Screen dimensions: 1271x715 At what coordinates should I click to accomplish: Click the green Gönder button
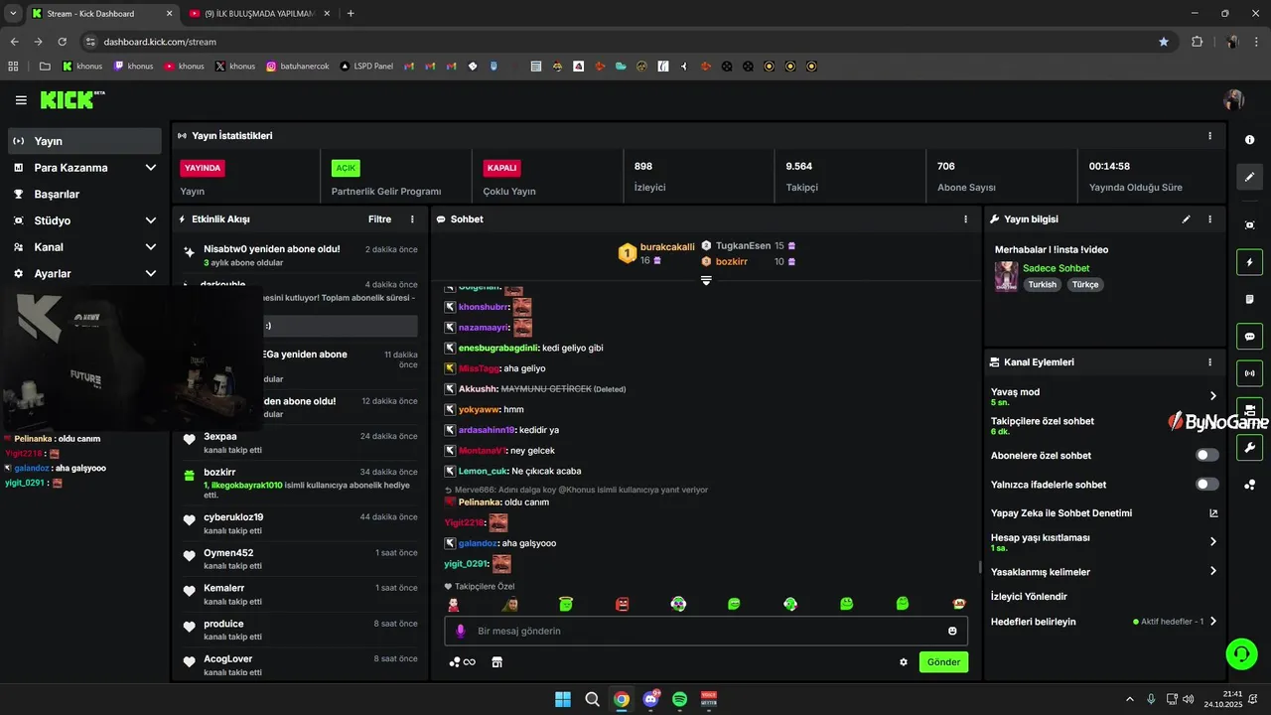pyautogui.click(x=943, y=662)
